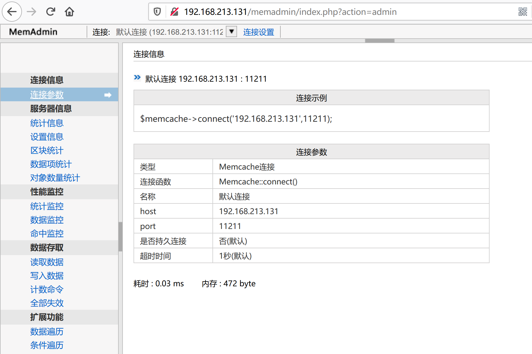
Task: Open the tracking protection shield icon
Action: pos(157,12)
